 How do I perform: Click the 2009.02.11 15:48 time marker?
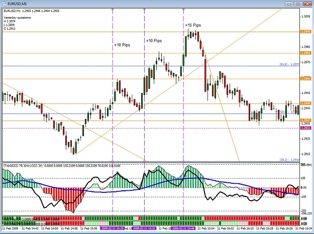pyautogui.click(x=183, y=228)
